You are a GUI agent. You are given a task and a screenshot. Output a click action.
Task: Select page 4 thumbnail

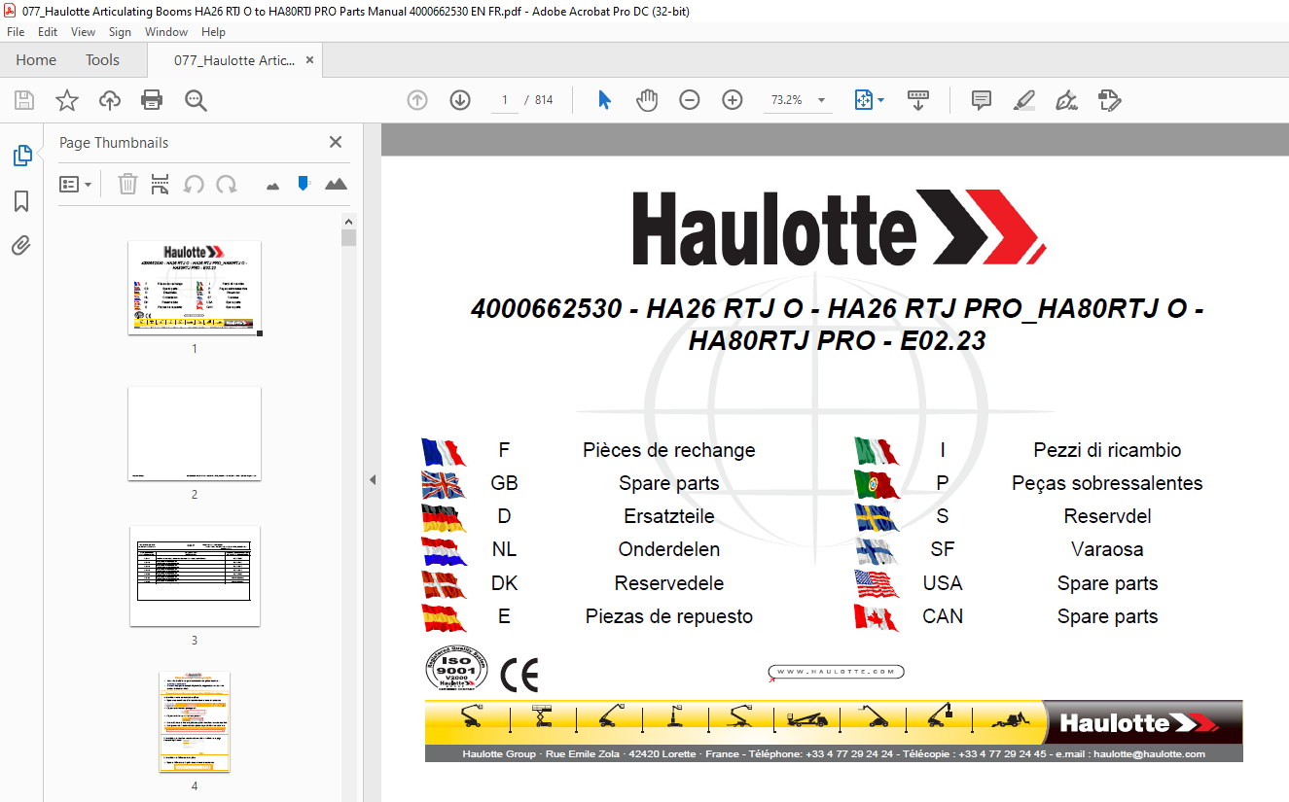195,721
